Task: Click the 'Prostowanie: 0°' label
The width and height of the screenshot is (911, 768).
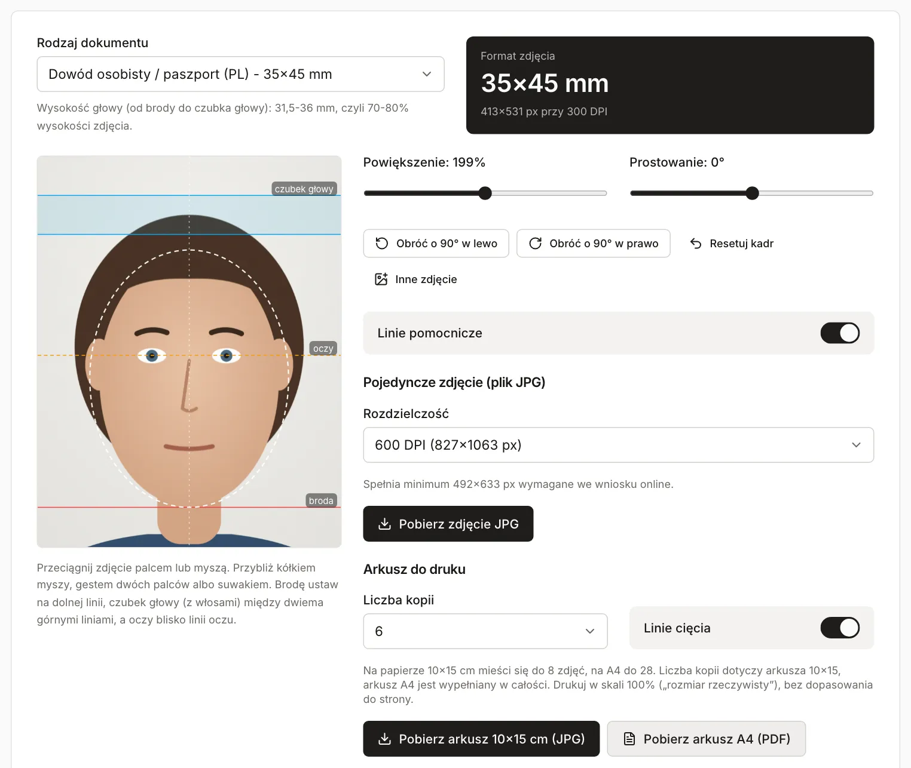Action: click(x=677, y=162)
